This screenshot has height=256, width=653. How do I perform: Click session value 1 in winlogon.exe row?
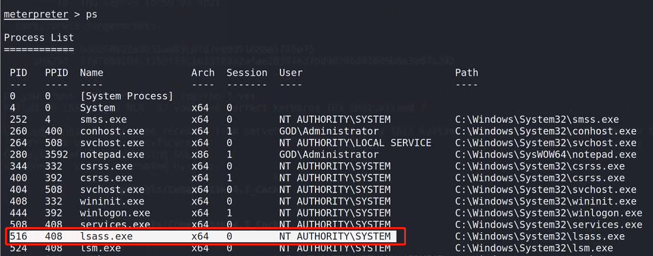(229, 213)
